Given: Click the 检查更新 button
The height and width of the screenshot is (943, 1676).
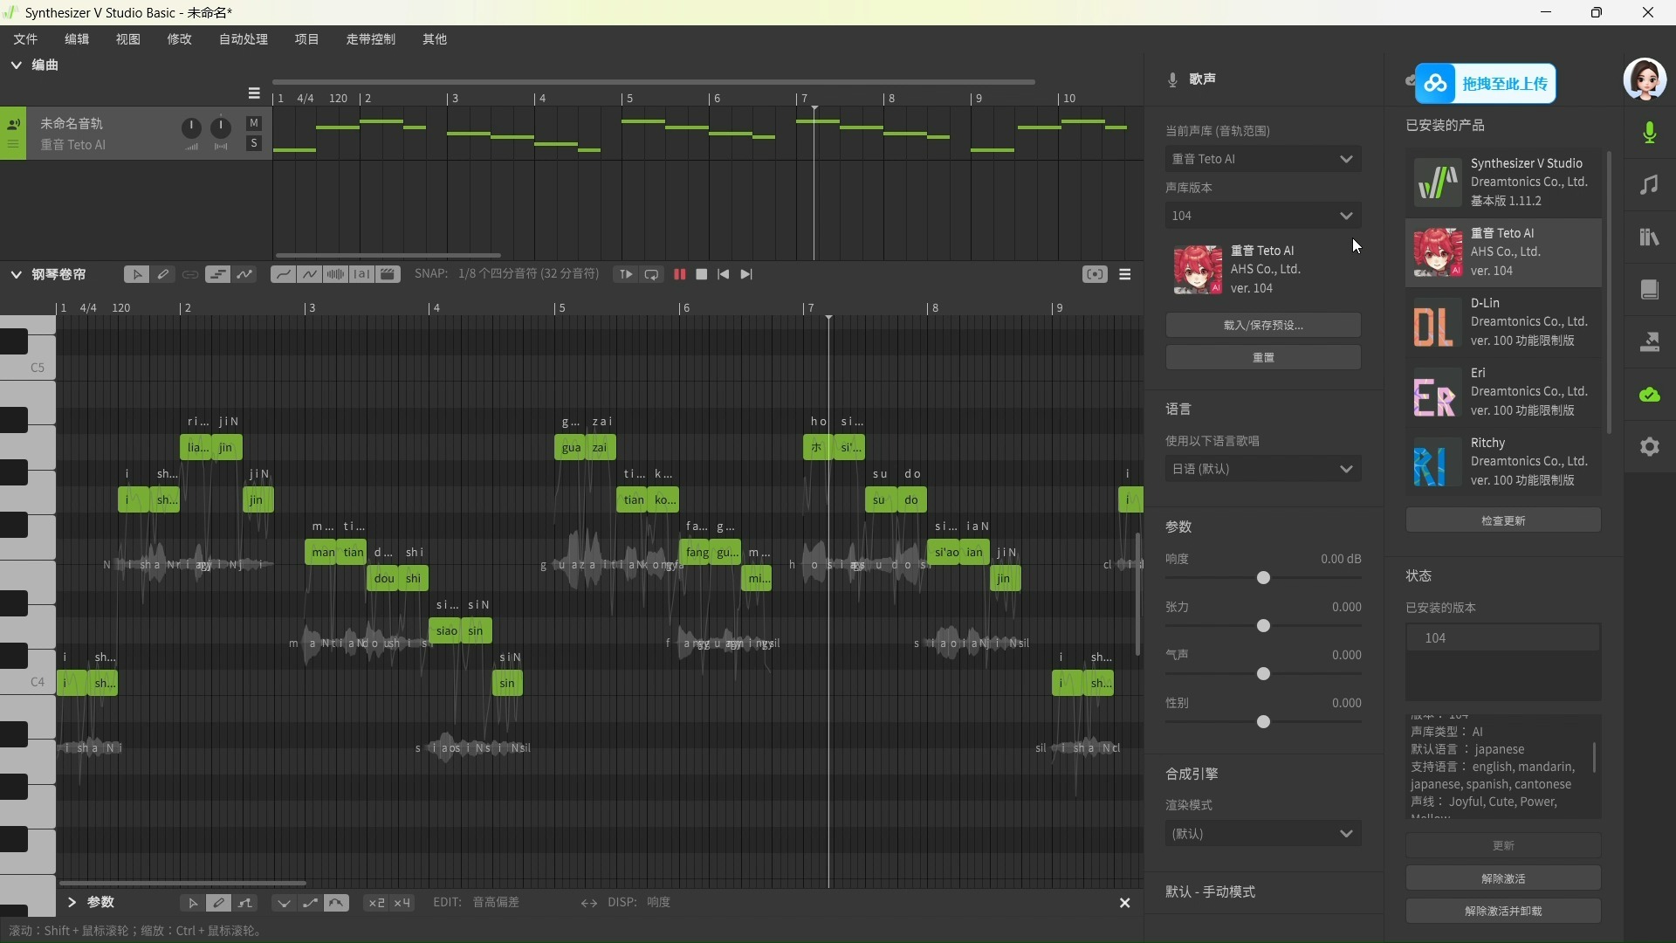Looking at the screenshot, I should coord(1503,520).
